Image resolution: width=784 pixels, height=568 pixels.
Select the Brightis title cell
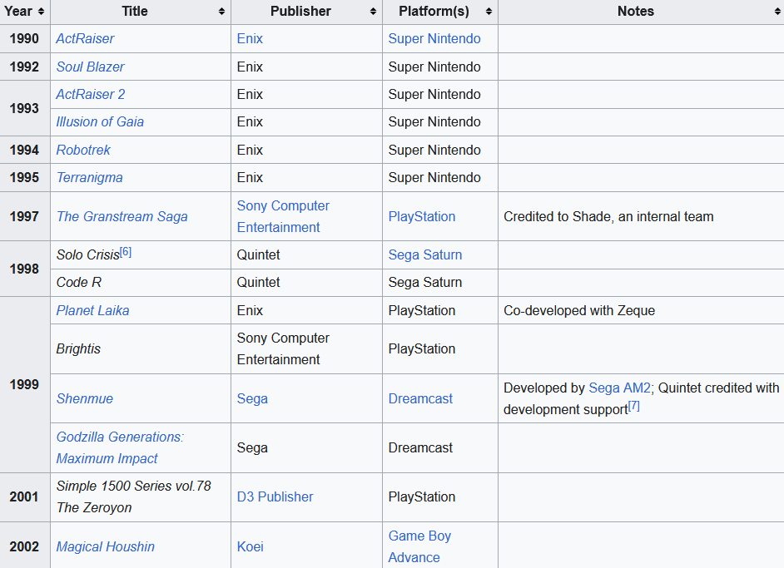coord(141,348)
